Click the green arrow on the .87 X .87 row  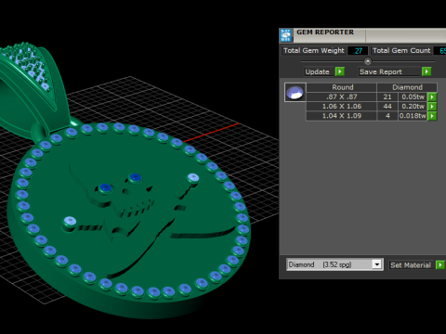click(432, 96)
